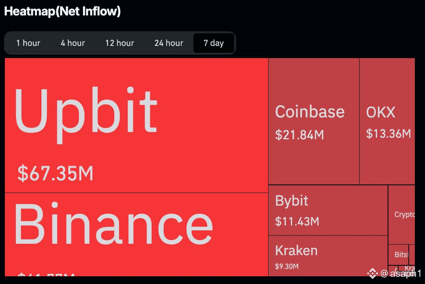Select the Coinbase $21.84M tile
This screenshot has width=425, height=284.
tap(314, 121)
